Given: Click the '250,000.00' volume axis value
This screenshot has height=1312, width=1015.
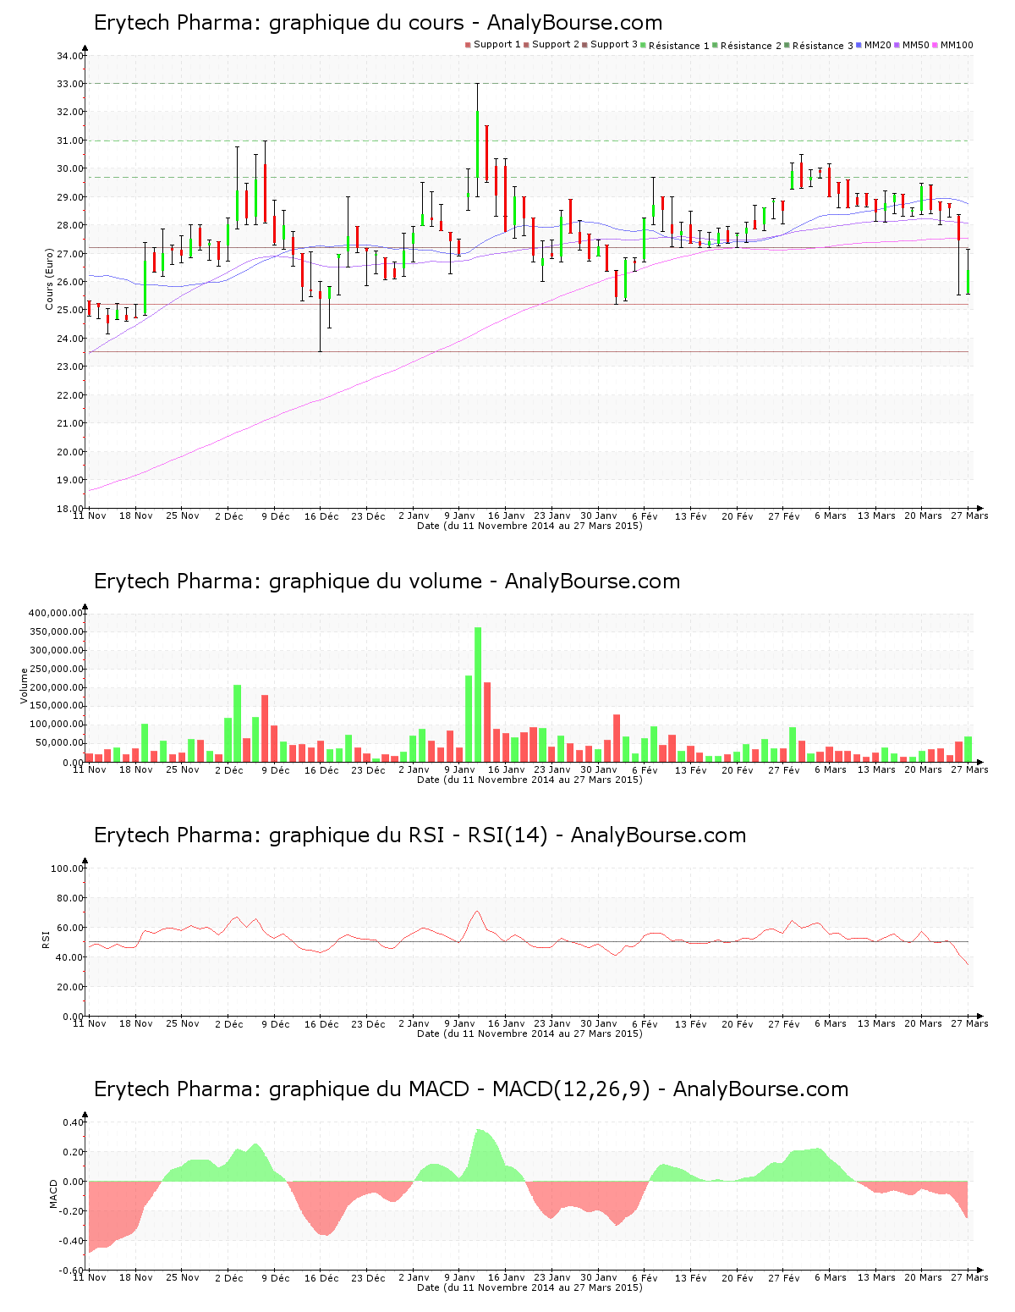Looking at the screenshot, I should (x=56, y=669).
